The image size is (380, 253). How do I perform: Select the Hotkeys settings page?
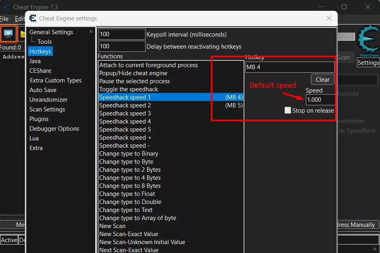[x=40, y=51]
